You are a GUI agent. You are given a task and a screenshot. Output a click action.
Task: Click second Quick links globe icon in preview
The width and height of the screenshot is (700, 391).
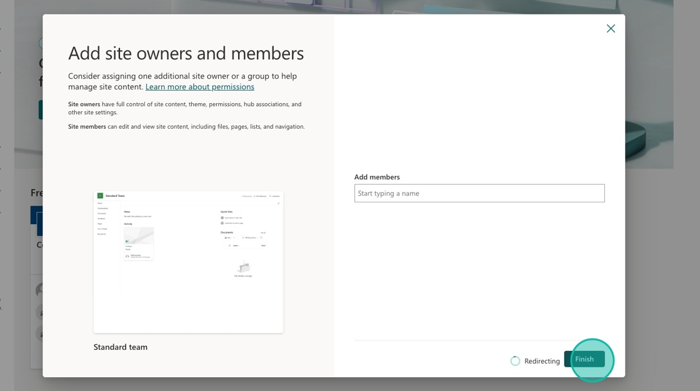click(222, 223)
